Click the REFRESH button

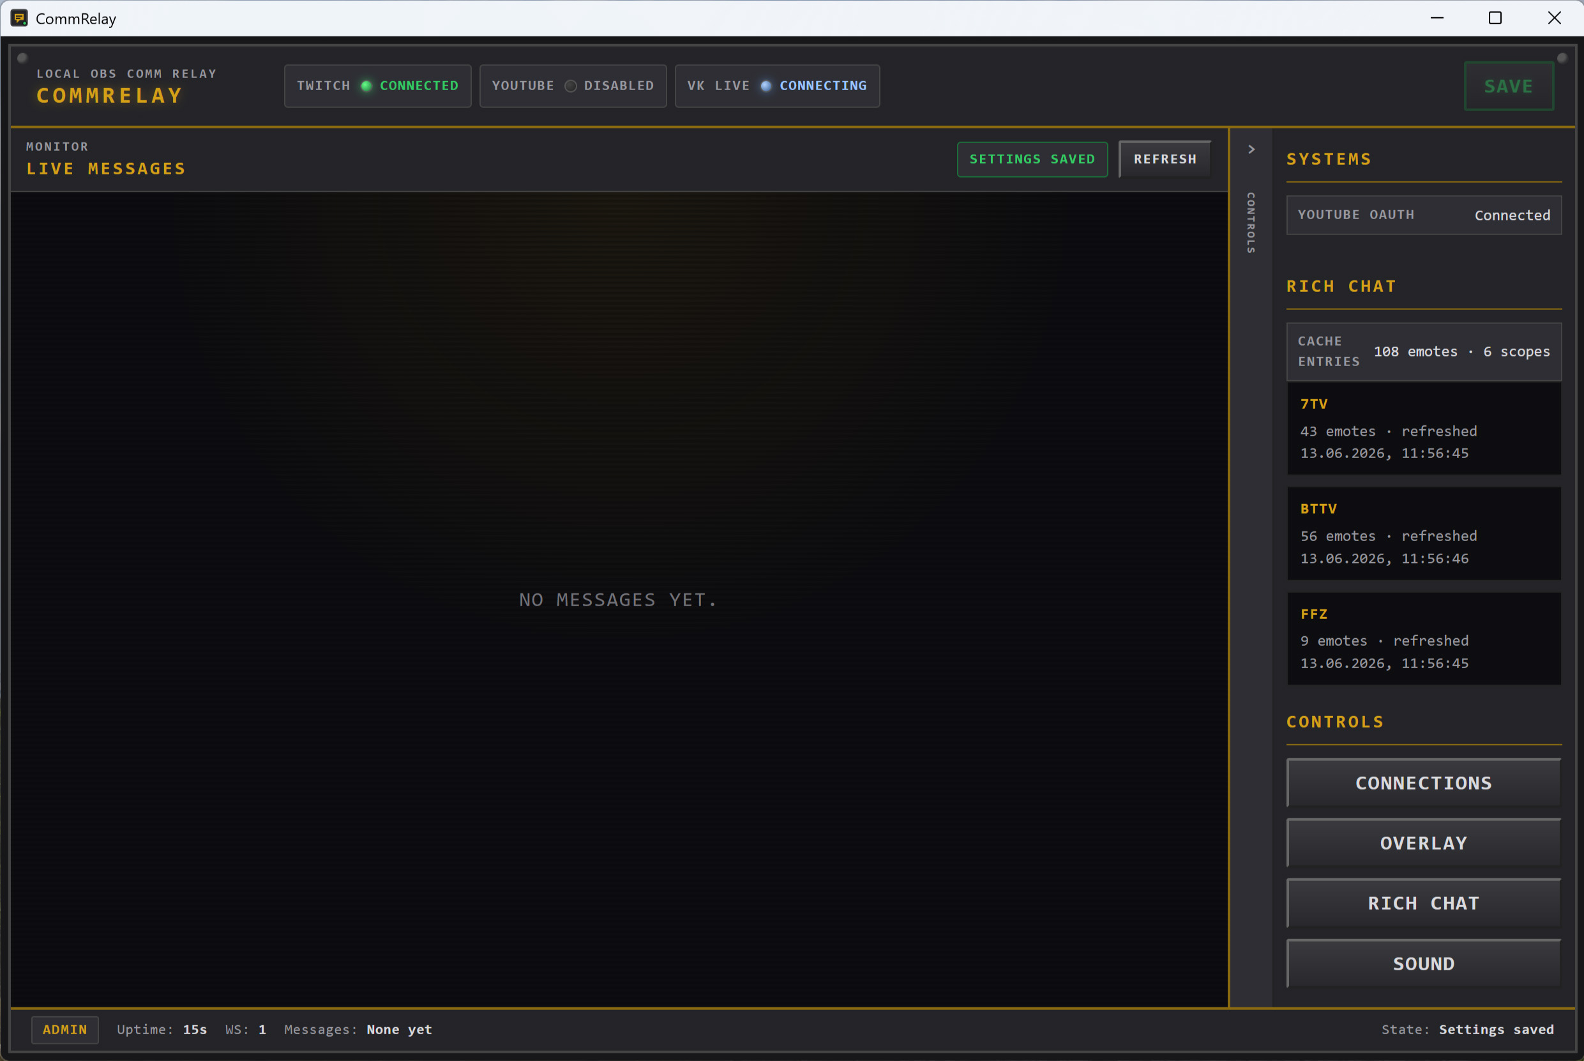1165,159
